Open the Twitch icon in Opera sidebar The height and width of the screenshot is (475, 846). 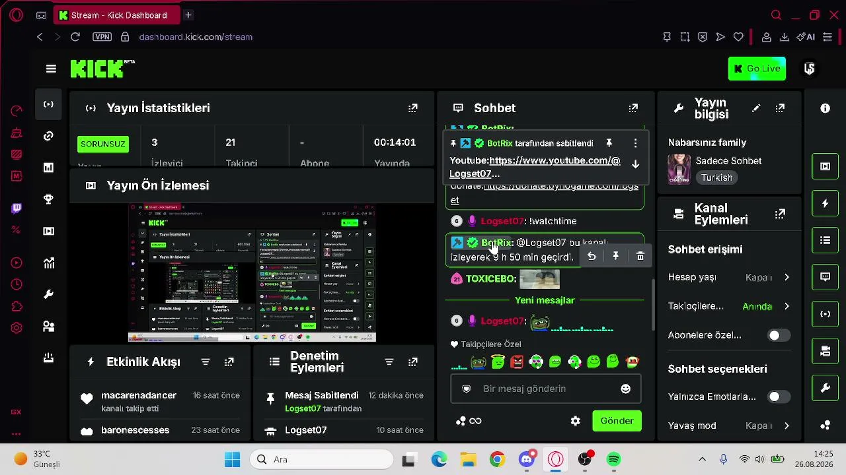pyautogui.click(x=17, y=208)
